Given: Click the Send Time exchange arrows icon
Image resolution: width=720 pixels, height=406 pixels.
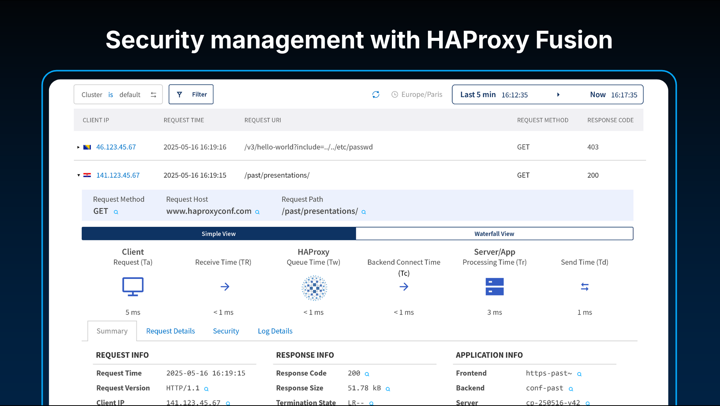Looking at the screenshot, I should coord(585,287).
